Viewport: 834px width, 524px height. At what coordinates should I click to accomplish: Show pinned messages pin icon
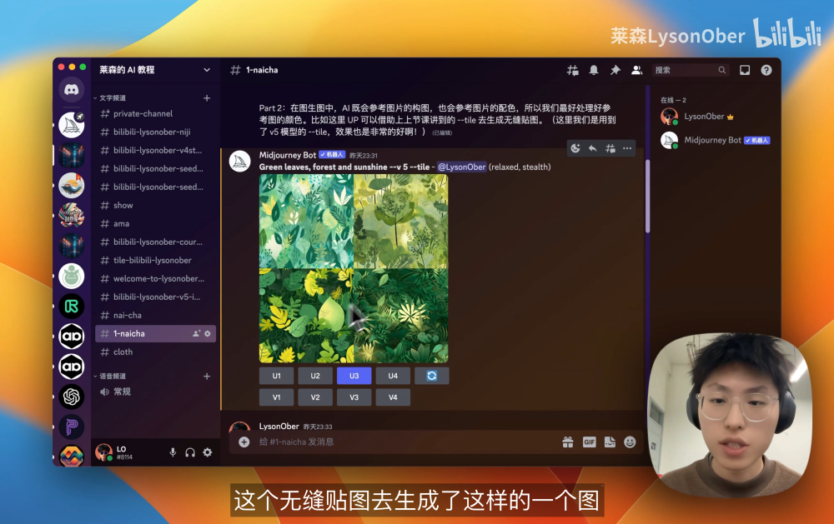tap(615, 70)
